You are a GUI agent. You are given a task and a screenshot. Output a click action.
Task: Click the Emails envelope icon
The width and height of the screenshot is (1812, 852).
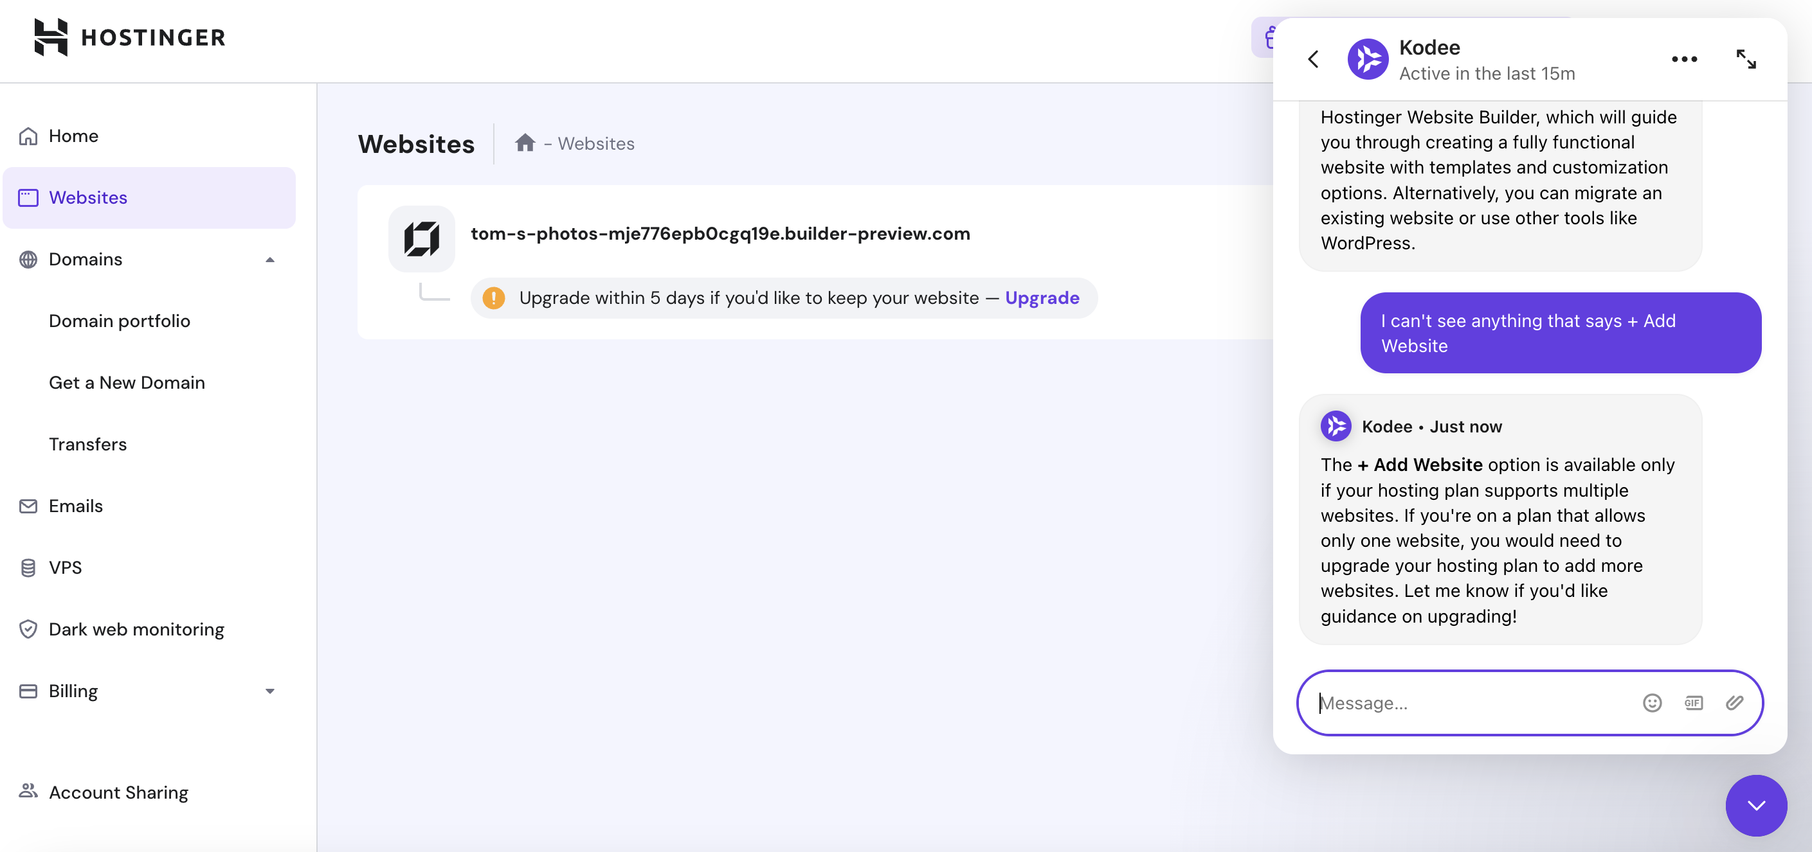28,506
